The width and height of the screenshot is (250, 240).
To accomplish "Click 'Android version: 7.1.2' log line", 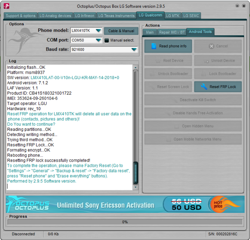I will click(x=27, y=83).
